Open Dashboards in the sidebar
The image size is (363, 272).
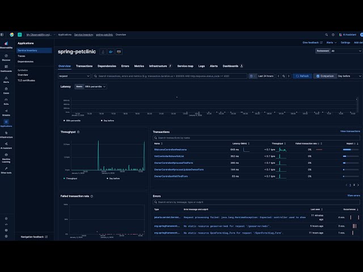[6, 69]
